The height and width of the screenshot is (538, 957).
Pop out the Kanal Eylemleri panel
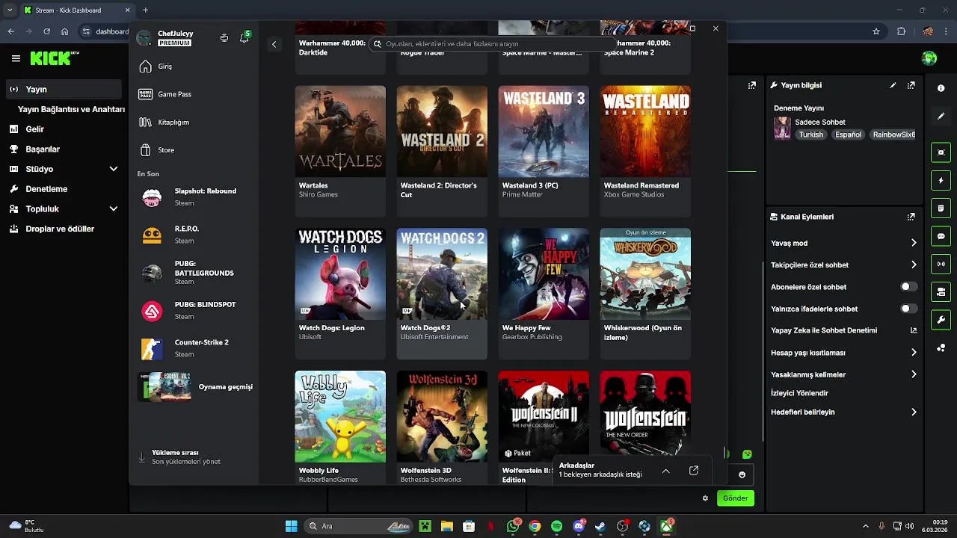pos(911,217)
